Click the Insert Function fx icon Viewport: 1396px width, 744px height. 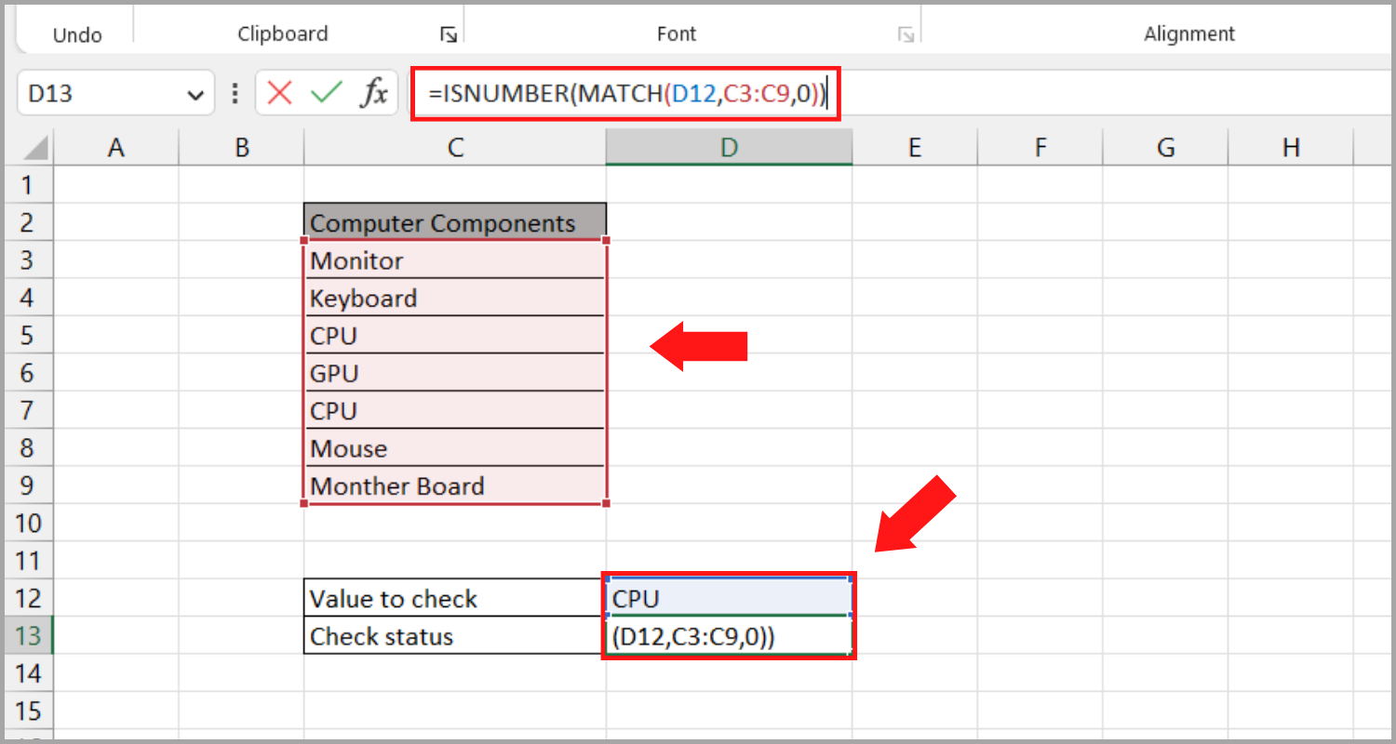[x=376, y=93]
